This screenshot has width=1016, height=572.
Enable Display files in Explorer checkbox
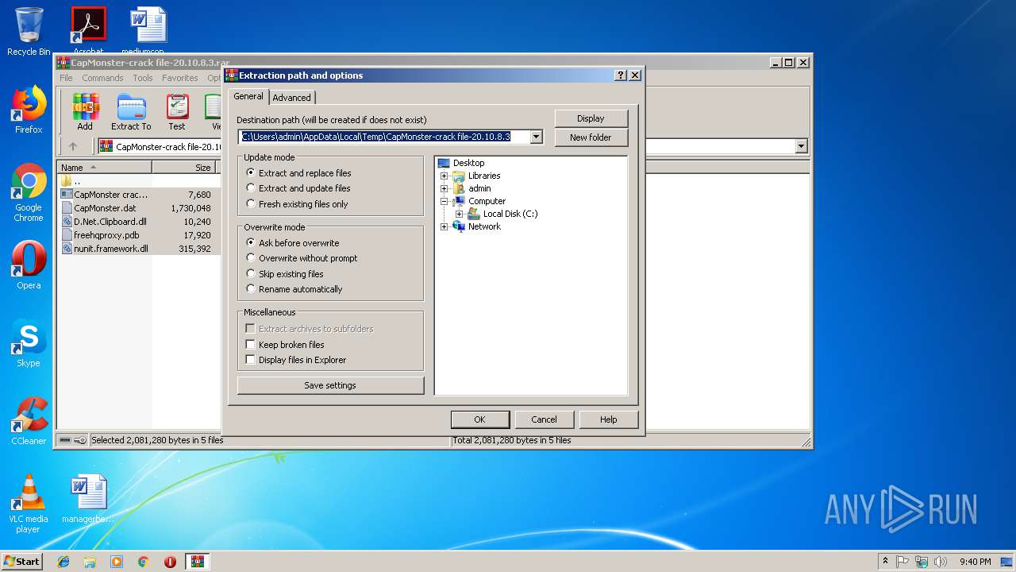click(x=251, y=360)
